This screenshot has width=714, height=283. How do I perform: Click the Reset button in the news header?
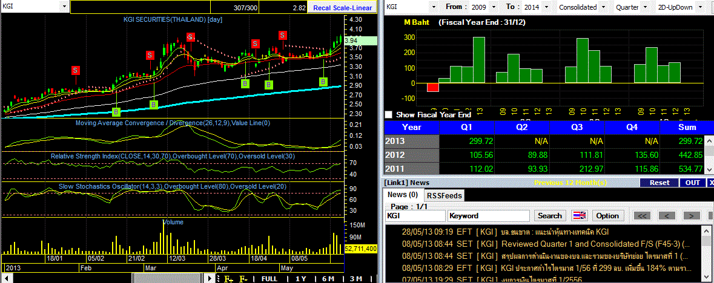659,183
